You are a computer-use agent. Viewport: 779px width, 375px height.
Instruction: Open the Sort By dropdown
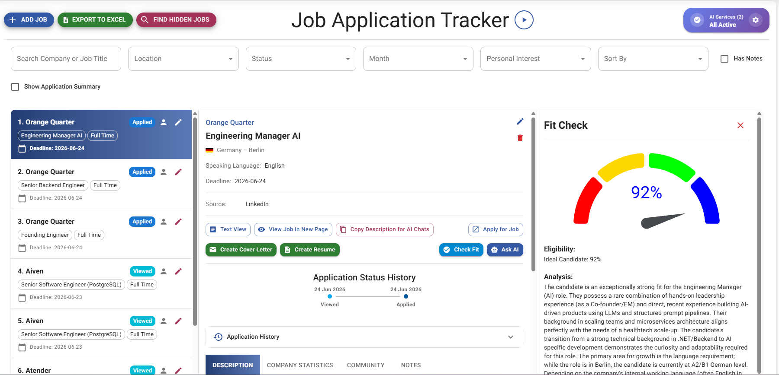point(653,59)
